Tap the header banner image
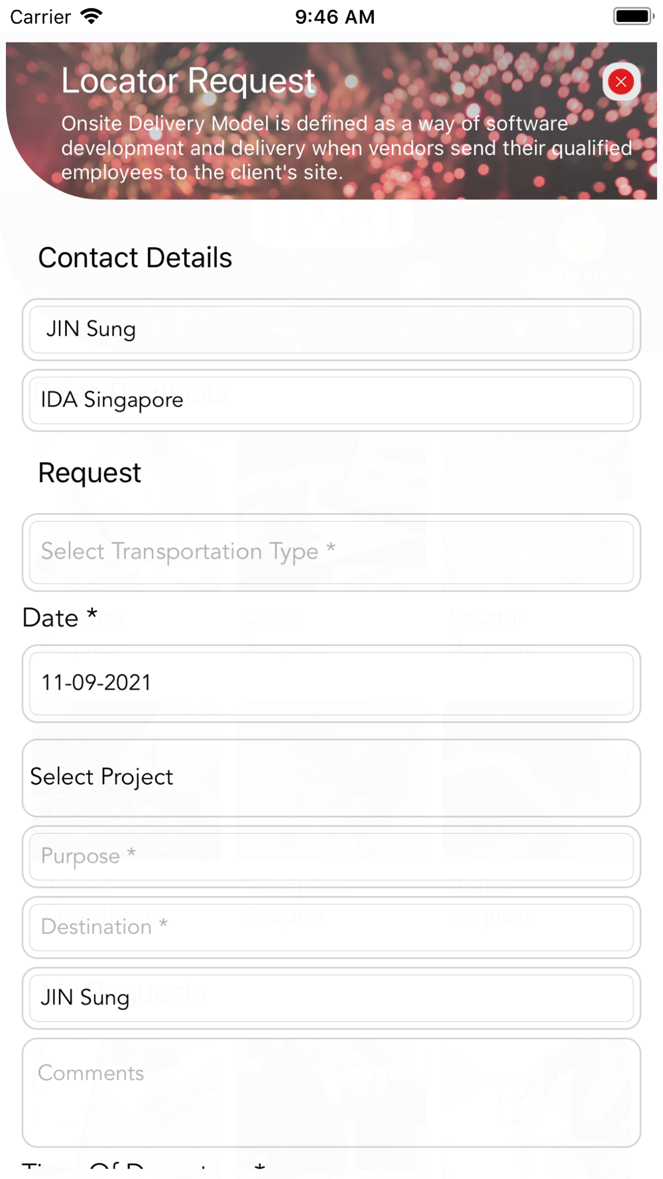The width and height of the screenshot is (663, 1179). pos(331,121)
